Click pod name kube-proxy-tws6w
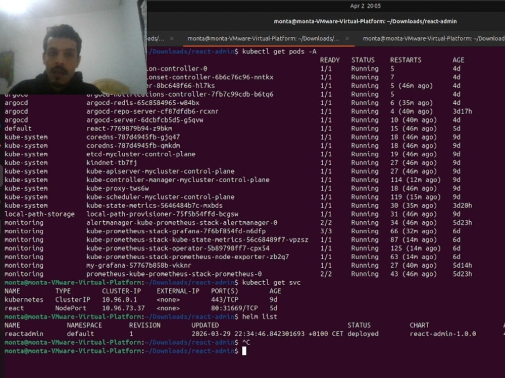 click(x=118, y=188)
